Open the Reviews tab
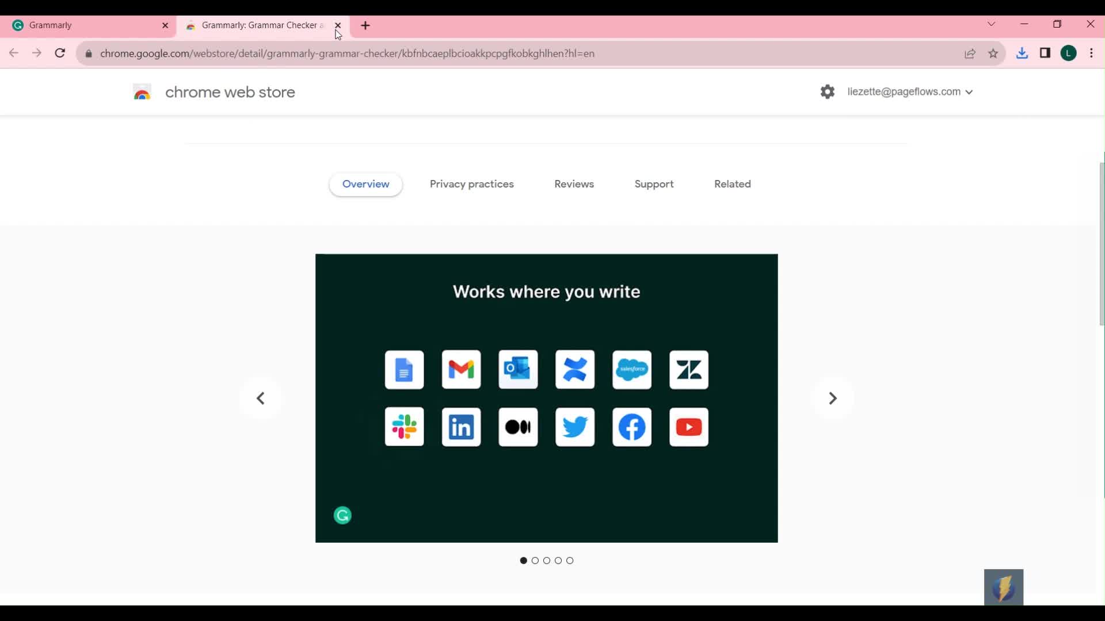Screen dimensions: 1105x621 [574, 184]
